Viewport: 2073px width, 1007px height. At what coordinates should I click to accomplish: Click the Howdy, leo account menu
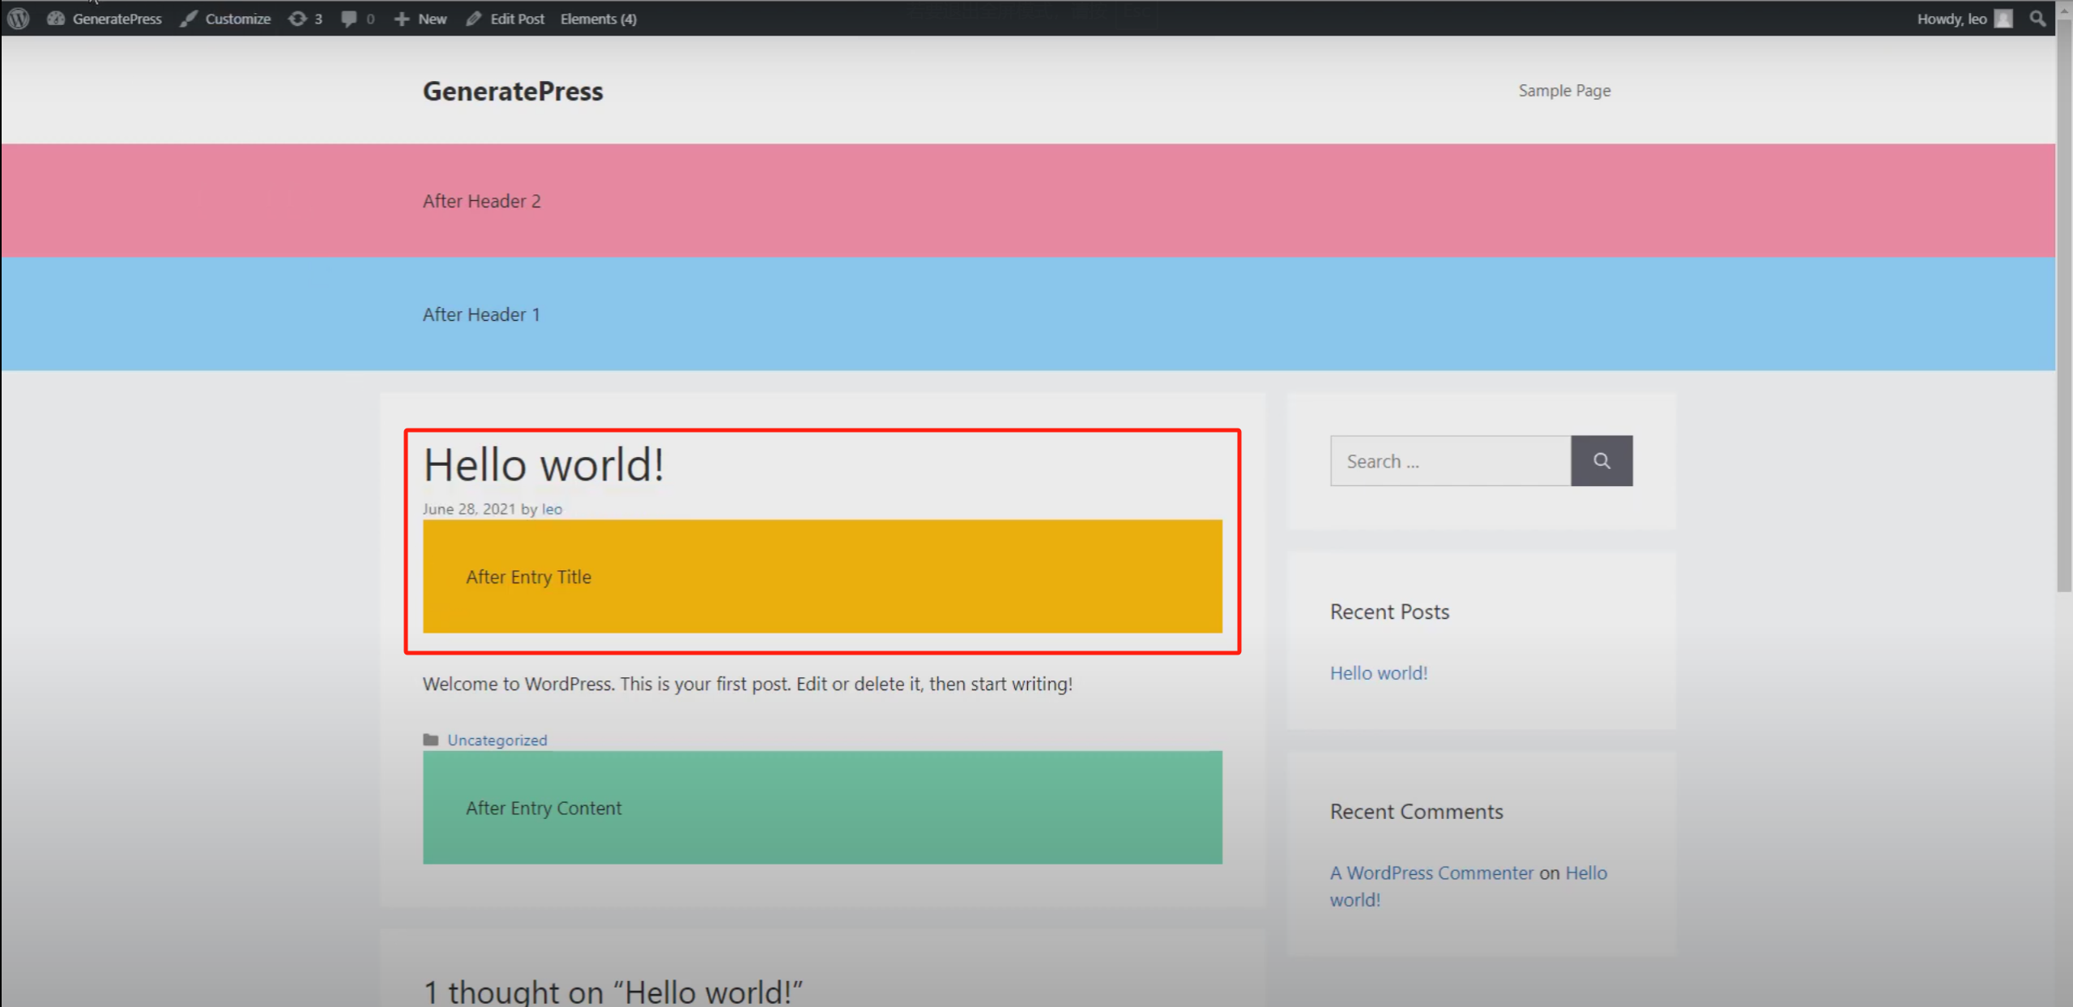point(1951,18)
